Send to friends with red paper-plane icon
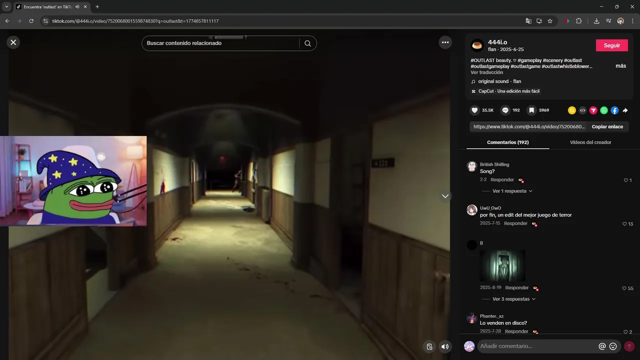Screen dimensions: 640x360 click(593, 110)
